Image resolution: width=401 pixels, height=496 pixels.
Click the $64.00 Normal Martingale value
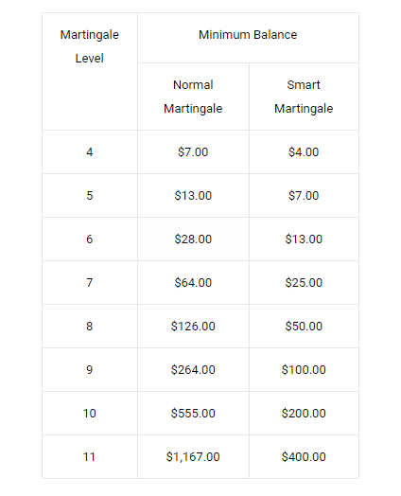point(193,282)
